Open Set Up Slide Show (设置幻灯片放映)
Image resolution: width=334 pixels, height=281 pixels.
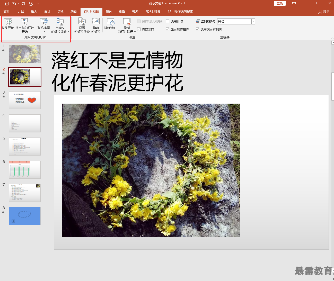click(x=82, y=26)
